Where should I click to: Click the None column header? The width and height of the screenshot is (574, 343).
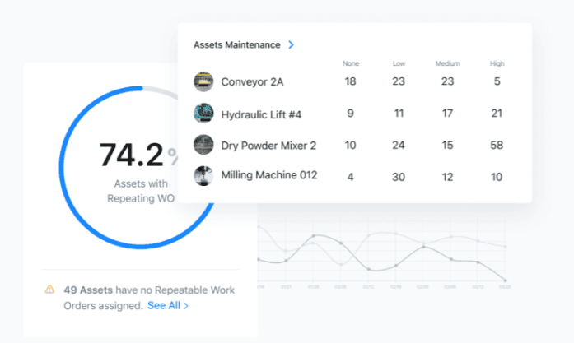coord(351,63)
